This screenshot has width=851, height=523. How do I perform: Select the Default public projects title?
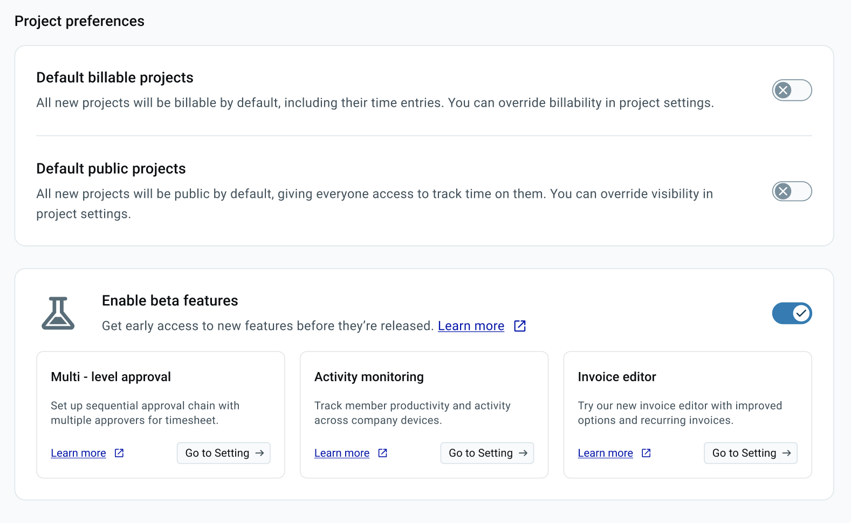(111, 169)
